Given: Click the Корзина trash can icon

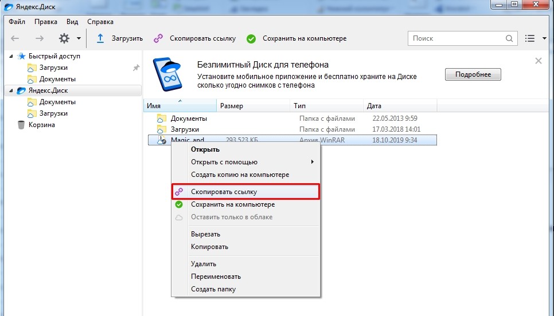Looking at the screenshot, I should click(21, 125).
